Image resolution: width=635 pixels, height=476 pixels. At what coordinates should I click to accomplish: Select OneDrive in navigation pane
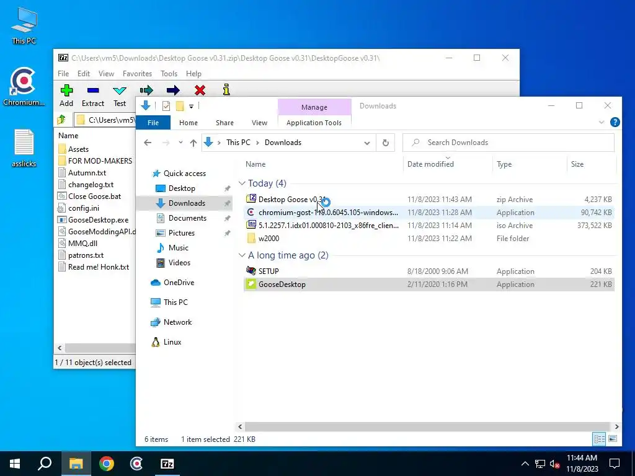click(172, 283)
